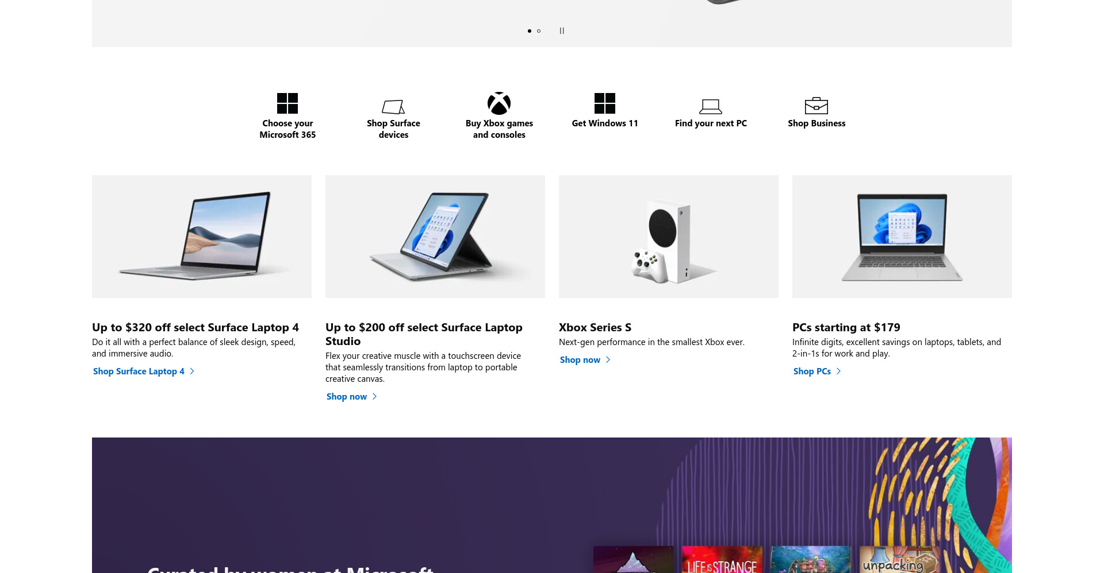
Task: Open the Life is Strange game tile
Action: coord(722,559)
